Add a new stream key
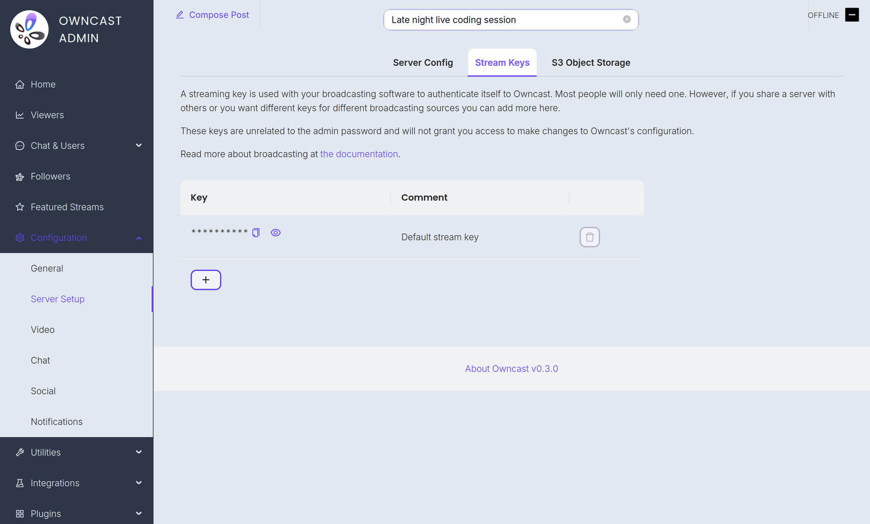The height and width of the screenshot is (524, 870). 206,280
